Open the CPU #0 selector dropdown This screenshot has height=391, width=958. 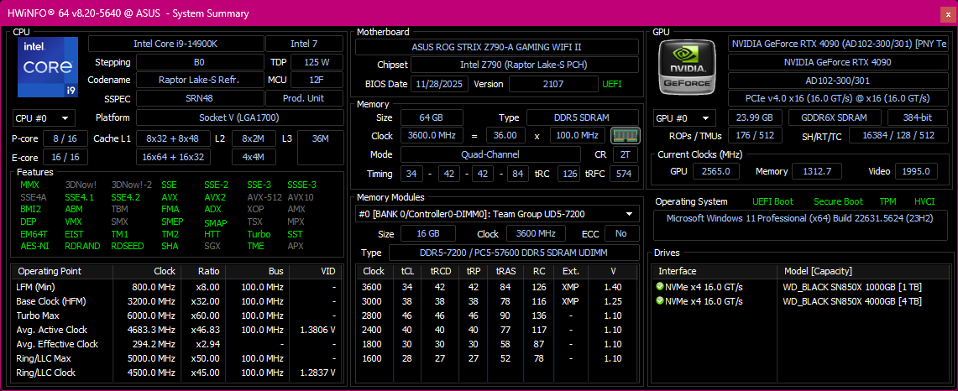pos(44,118)
